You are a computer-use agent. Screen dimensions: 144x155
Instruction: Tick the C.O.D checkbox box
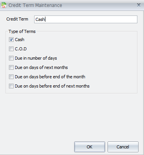tap(11, 49)
